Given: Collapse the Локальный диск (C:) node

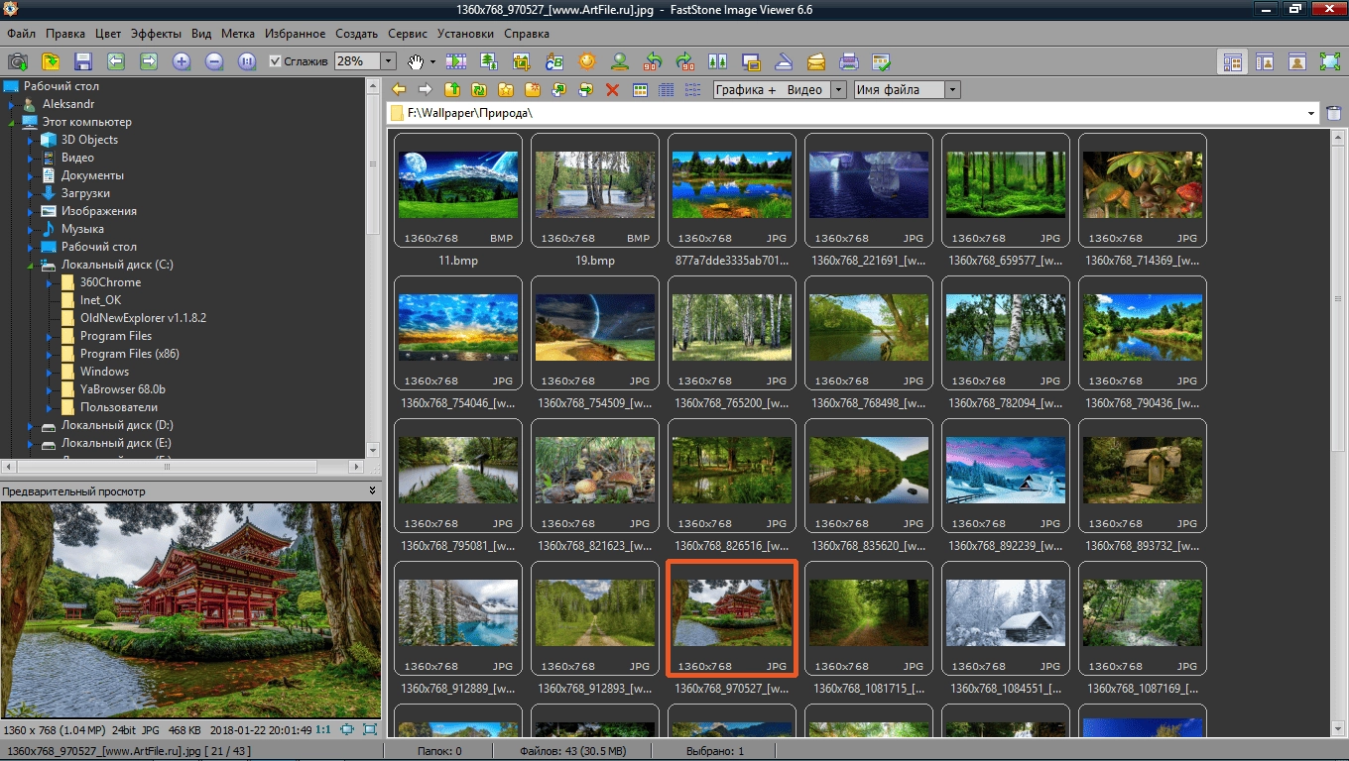Looking at the screenshot, I should (x=31, y=265).
